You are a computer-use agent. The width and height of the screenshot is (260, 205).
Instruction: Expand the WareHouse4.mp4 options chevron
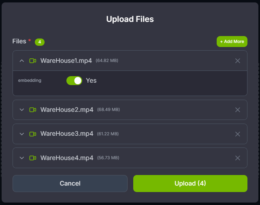pyautogui.click(x=22, y=158)
